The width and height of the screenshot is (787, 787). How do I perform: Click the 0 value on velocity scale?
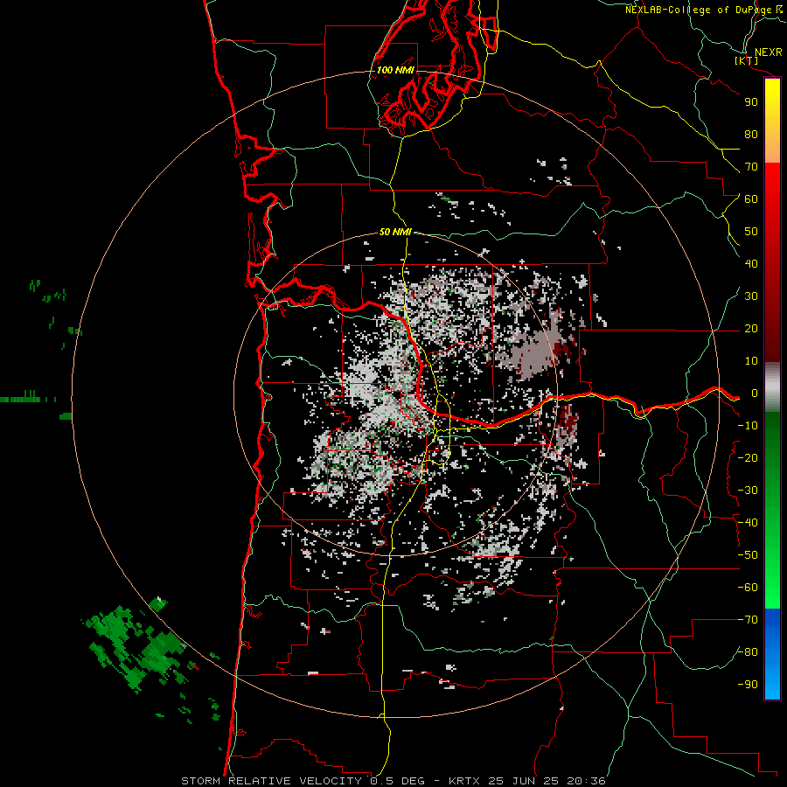(754, 393)
